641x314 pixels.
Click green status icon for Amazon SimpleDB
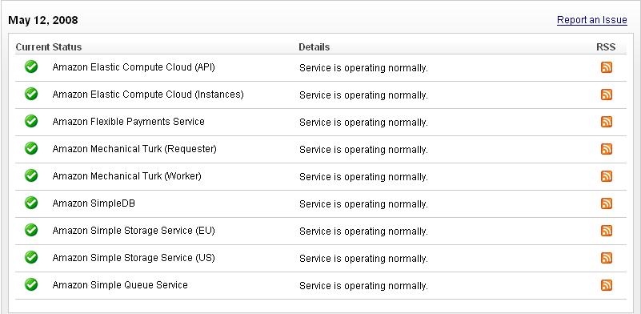pyautogui.click(x=31, y=203)
